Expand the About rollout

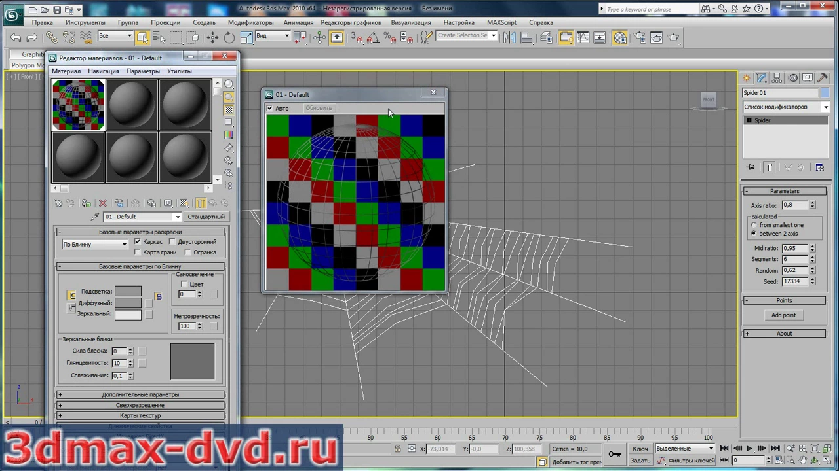click(x=785, y=334)
